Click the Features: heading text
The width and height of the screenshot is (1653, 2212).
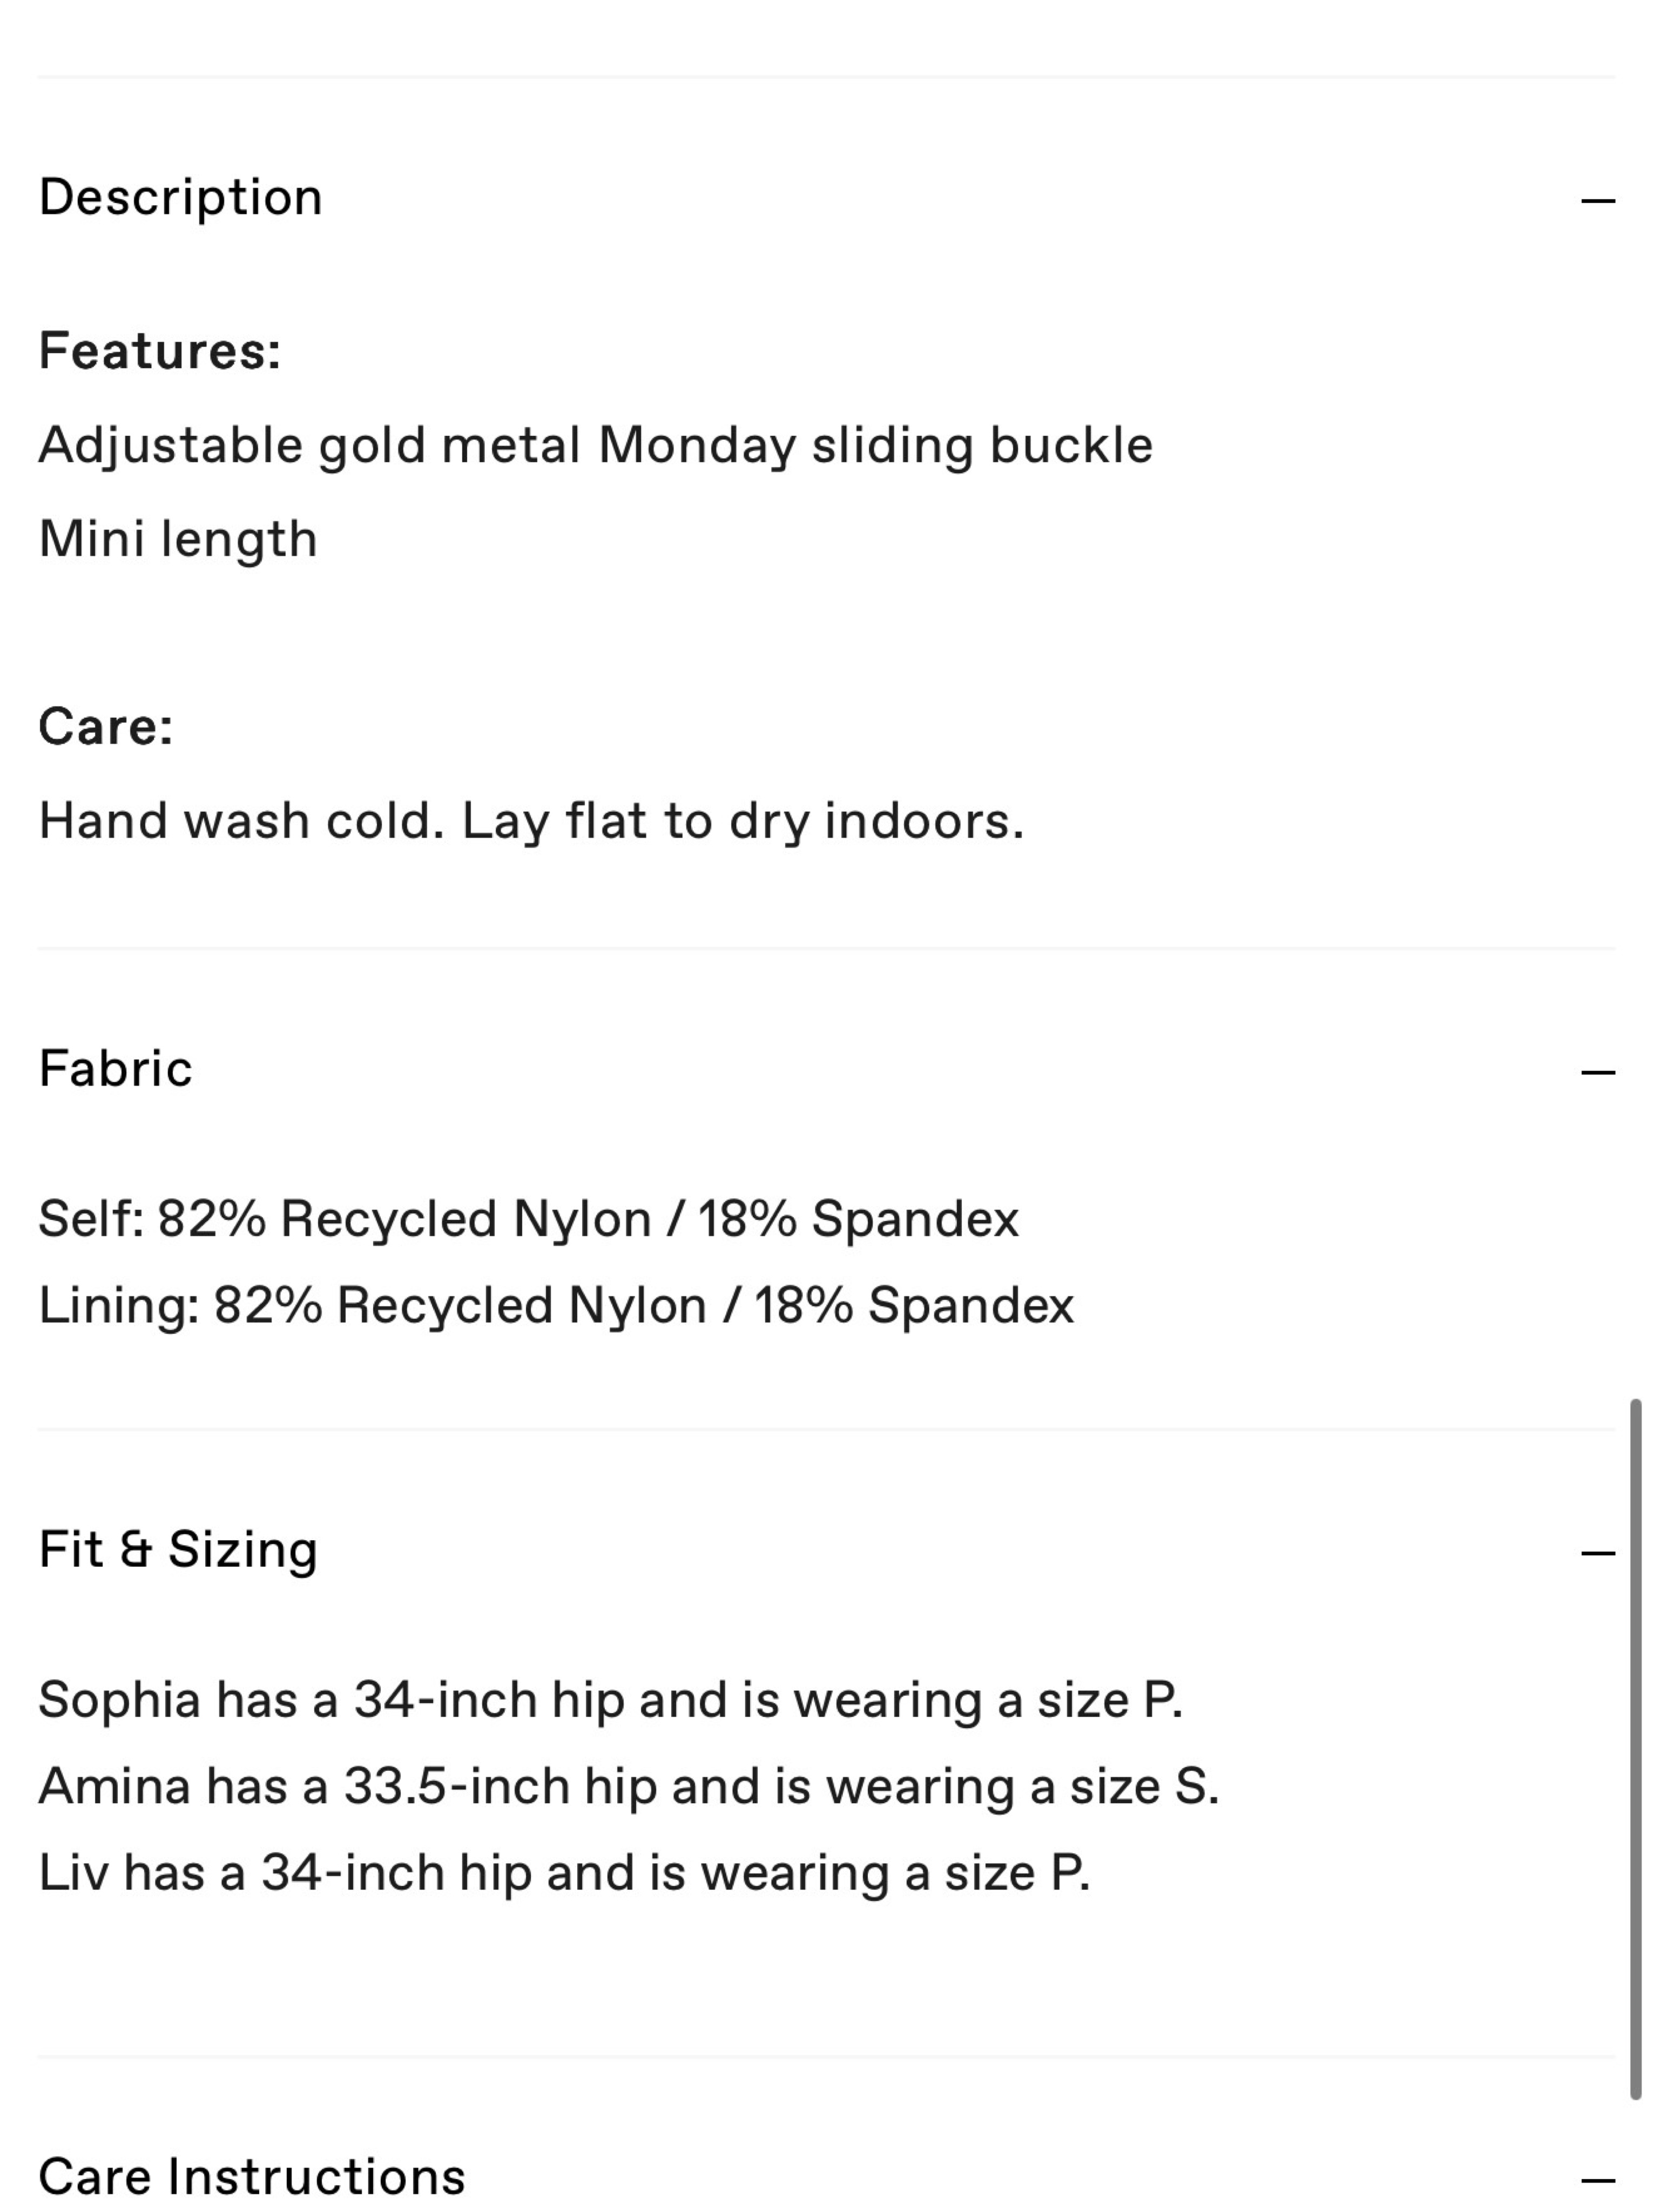click(x=160, y=351)
